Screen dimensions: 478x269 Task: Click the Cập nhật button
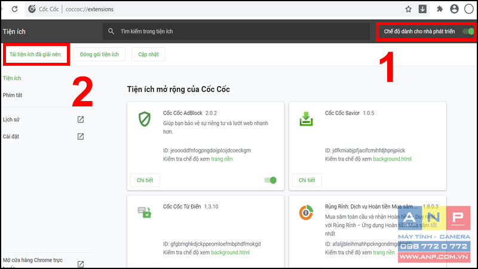148,54
